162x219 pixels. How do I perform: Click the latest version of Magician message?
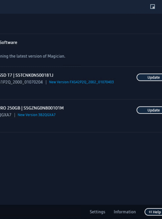[33, 56]
